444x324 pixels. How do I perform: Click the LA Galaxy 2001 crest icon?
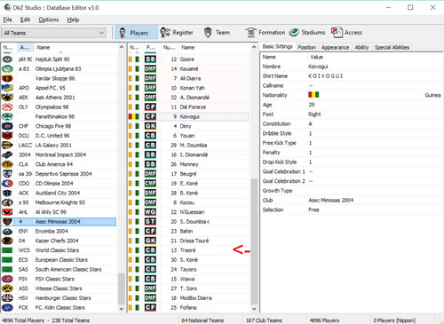7,146
